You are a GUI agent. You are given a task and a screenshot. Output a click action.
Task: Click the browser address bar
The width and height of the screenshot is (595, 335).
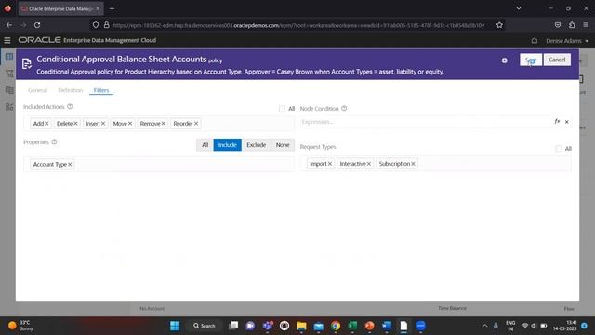297,25
